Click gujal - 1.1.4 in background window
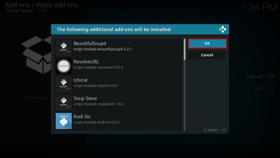 point(264,88)
